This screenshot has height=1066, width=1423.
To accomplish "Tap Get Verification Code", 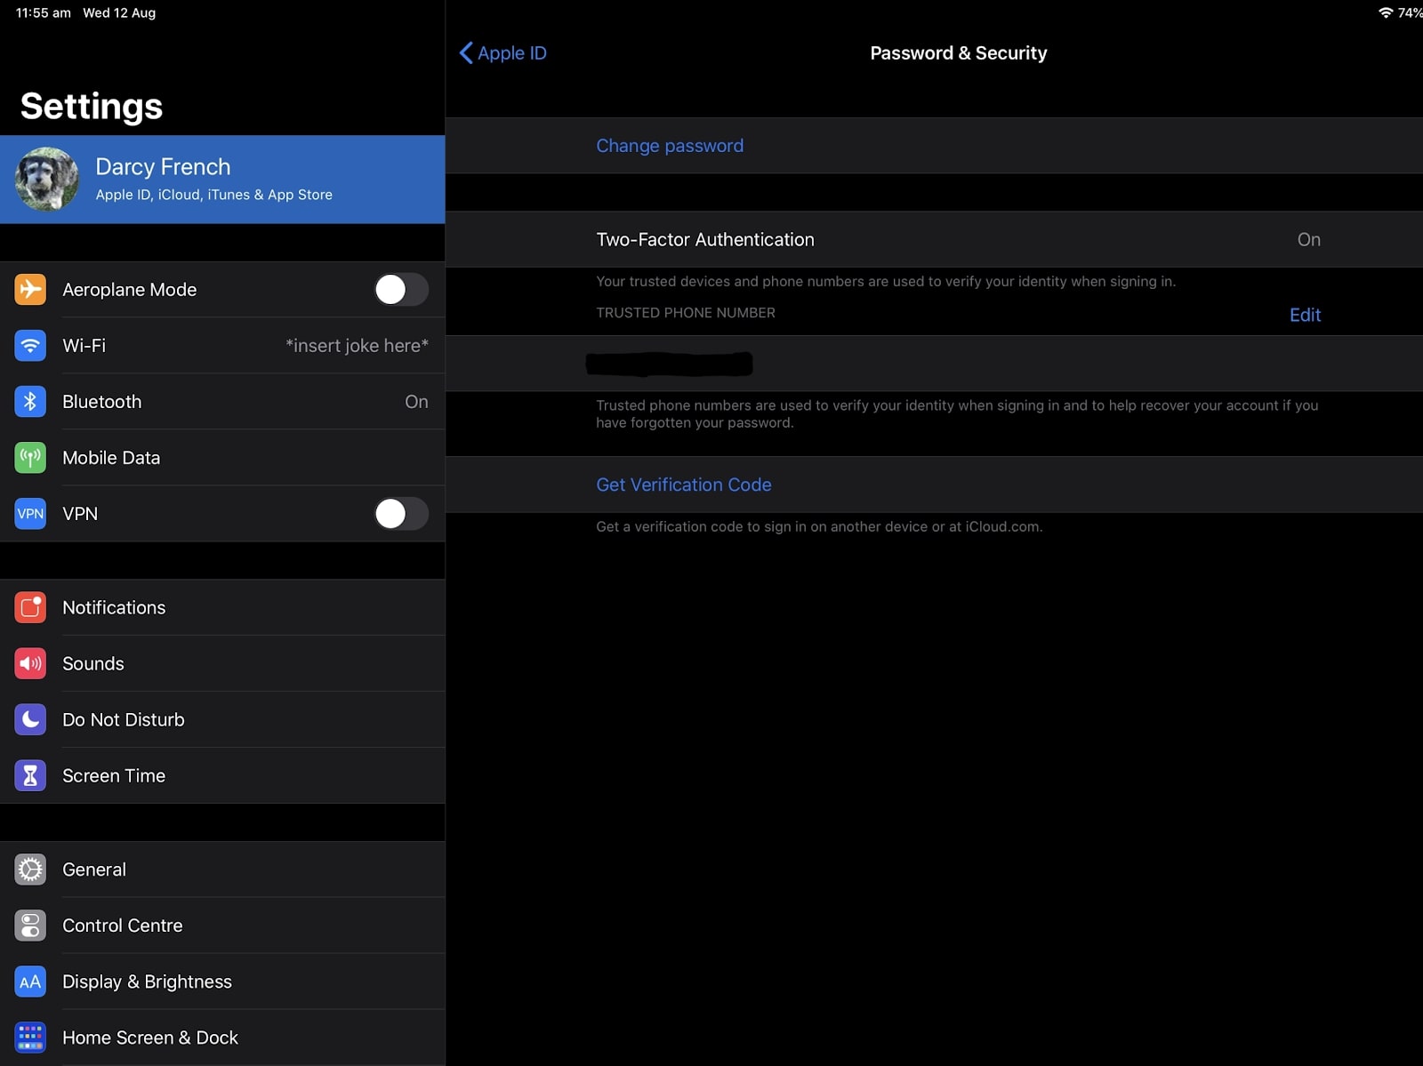I will 684,485.
